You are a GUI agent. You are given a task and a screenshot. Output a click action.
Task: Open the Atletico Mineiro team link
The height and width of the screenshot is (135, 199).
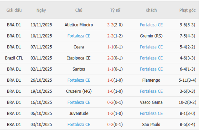click(79, 25)
